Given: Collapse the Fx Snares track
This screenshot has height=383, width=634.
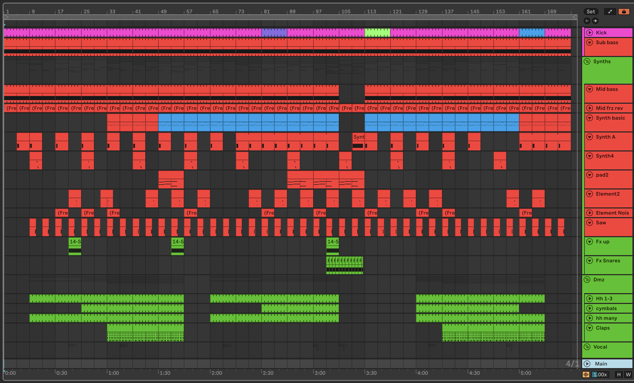Looking at the screenshot, I should pos(590,261).
